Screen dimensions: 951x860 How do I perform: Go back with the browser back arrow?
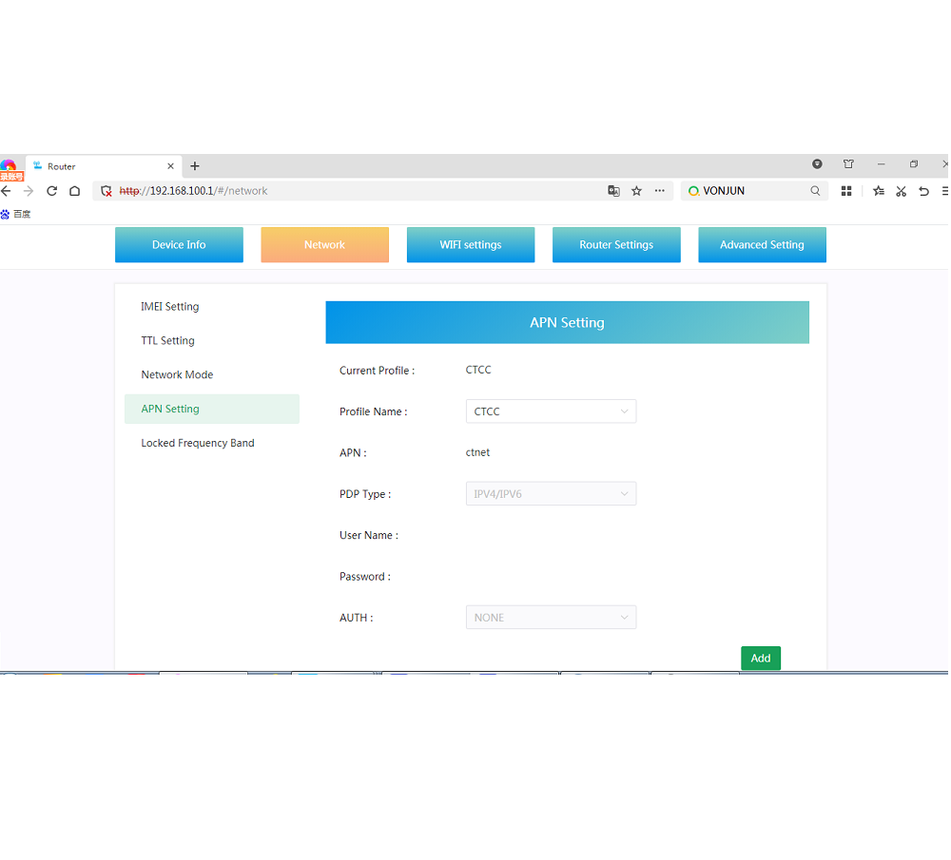[x=6, y=191]
